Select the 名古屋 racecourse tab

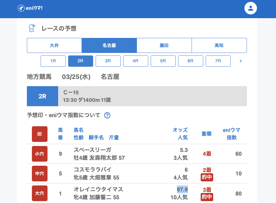[x=109, y=45]
